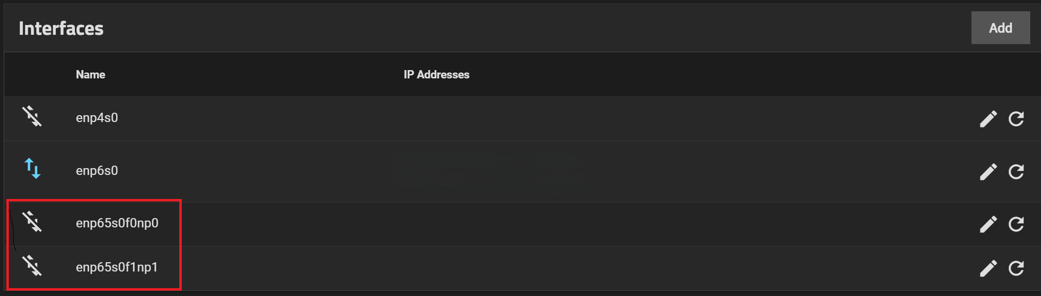Reset the enp4s0 interface configuration
The width and height of the screenshot is (1041, 296).
[1017, 119]
